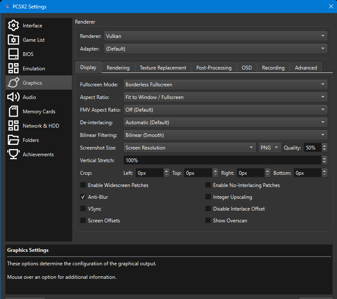
Task: Open the Recording tab
Action: click(273, 68)
